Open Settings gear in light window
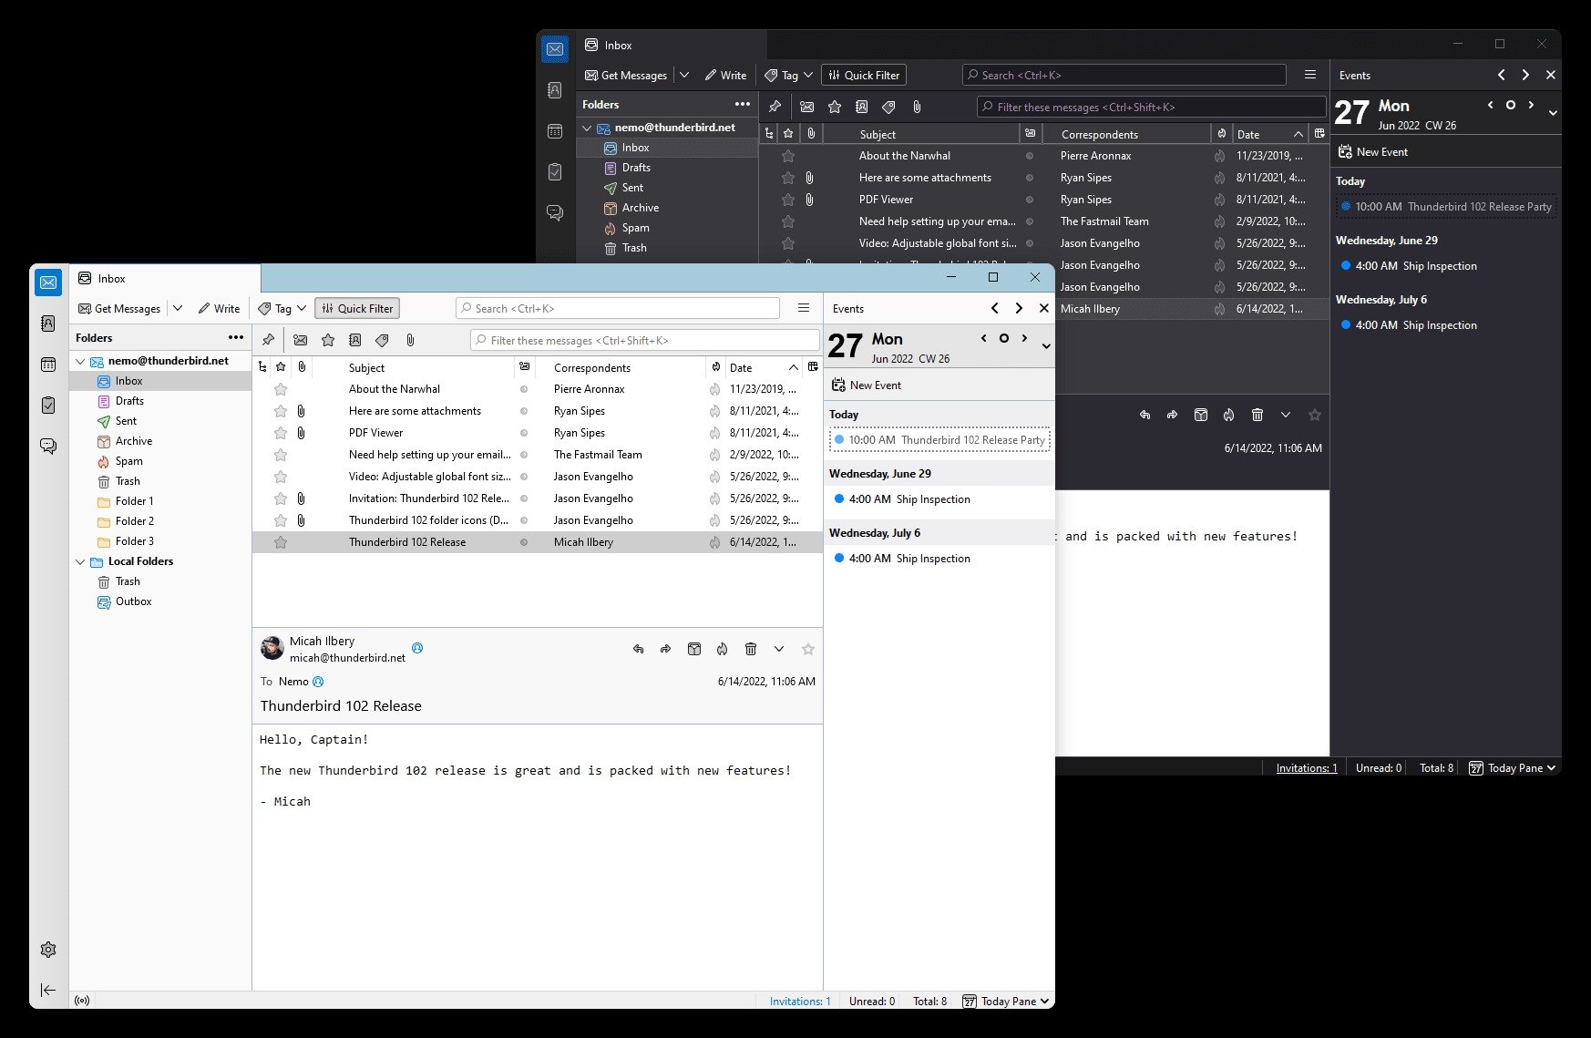The image size is (1591, 1038). pos(48,950)
